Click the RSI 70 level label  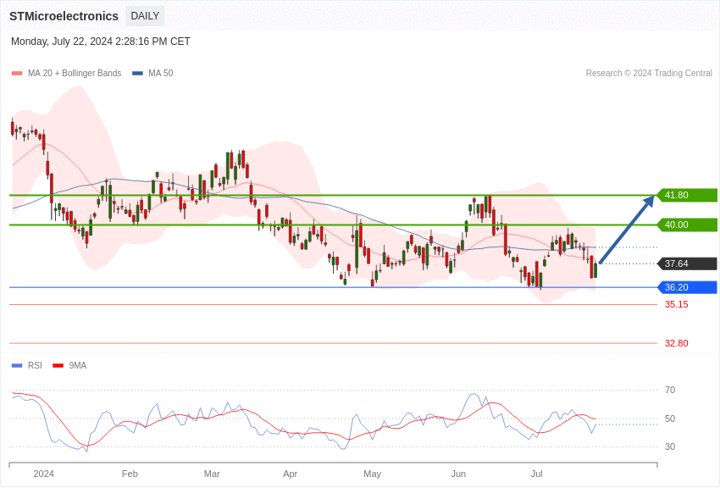click(670, 390)
